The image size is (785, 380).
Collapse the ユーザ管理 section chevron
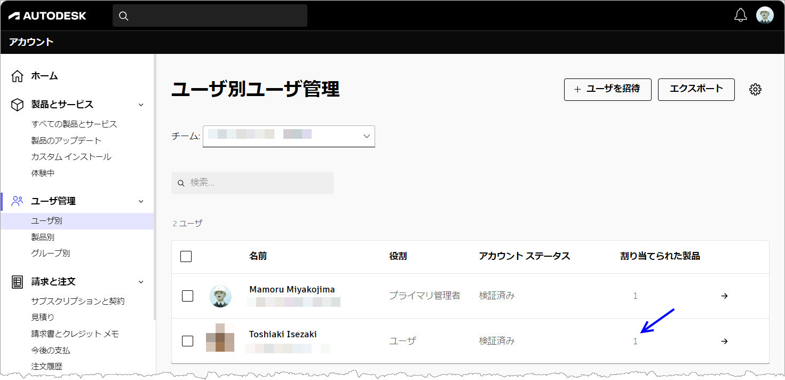click(140, 201)
